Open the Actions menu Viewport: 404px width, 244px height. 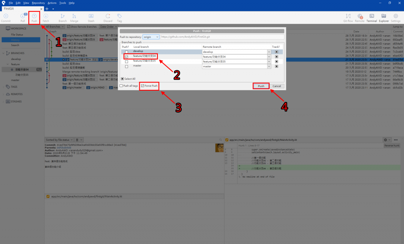(x=52, y=3)
